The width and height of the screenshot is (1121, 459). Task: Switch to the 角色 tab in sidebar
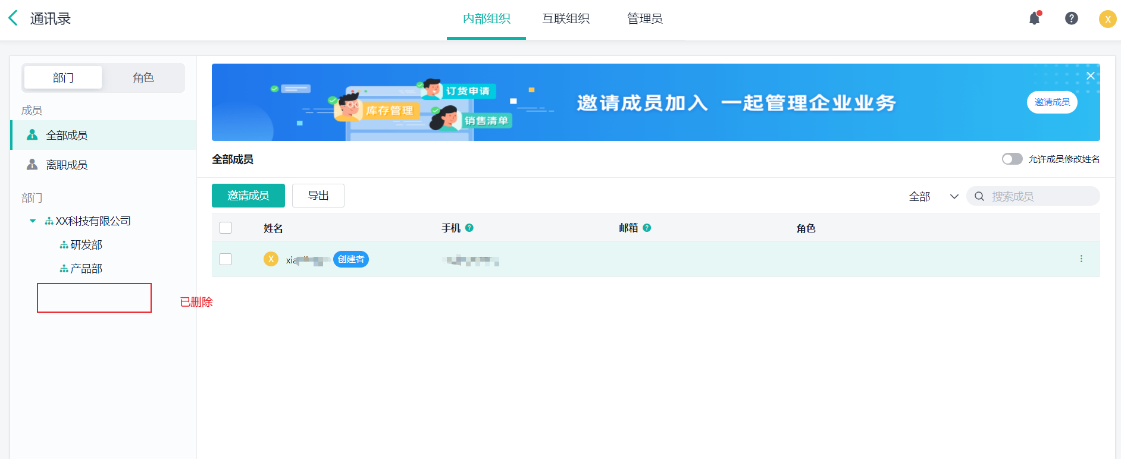[143, 78]
